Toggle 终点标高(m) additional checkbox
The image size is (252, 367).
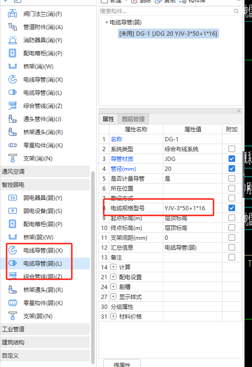coord(232,228)
